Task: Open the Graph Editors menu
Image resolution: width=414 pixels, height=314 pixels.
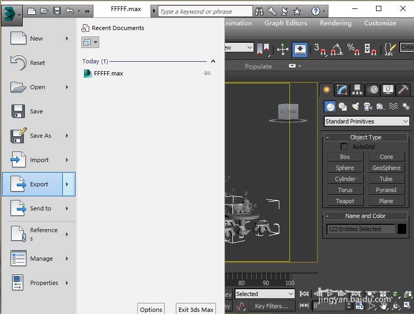Action: (286, 23)
